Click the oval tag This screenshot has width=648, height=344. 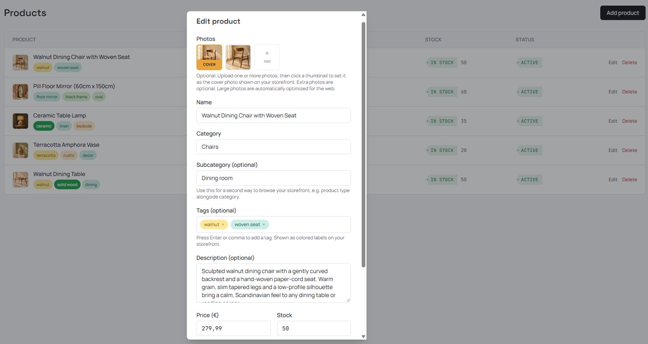pos(99,97)
